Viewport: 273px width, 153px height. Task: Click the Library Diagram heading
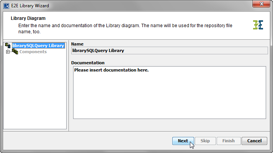pos(28,18)
